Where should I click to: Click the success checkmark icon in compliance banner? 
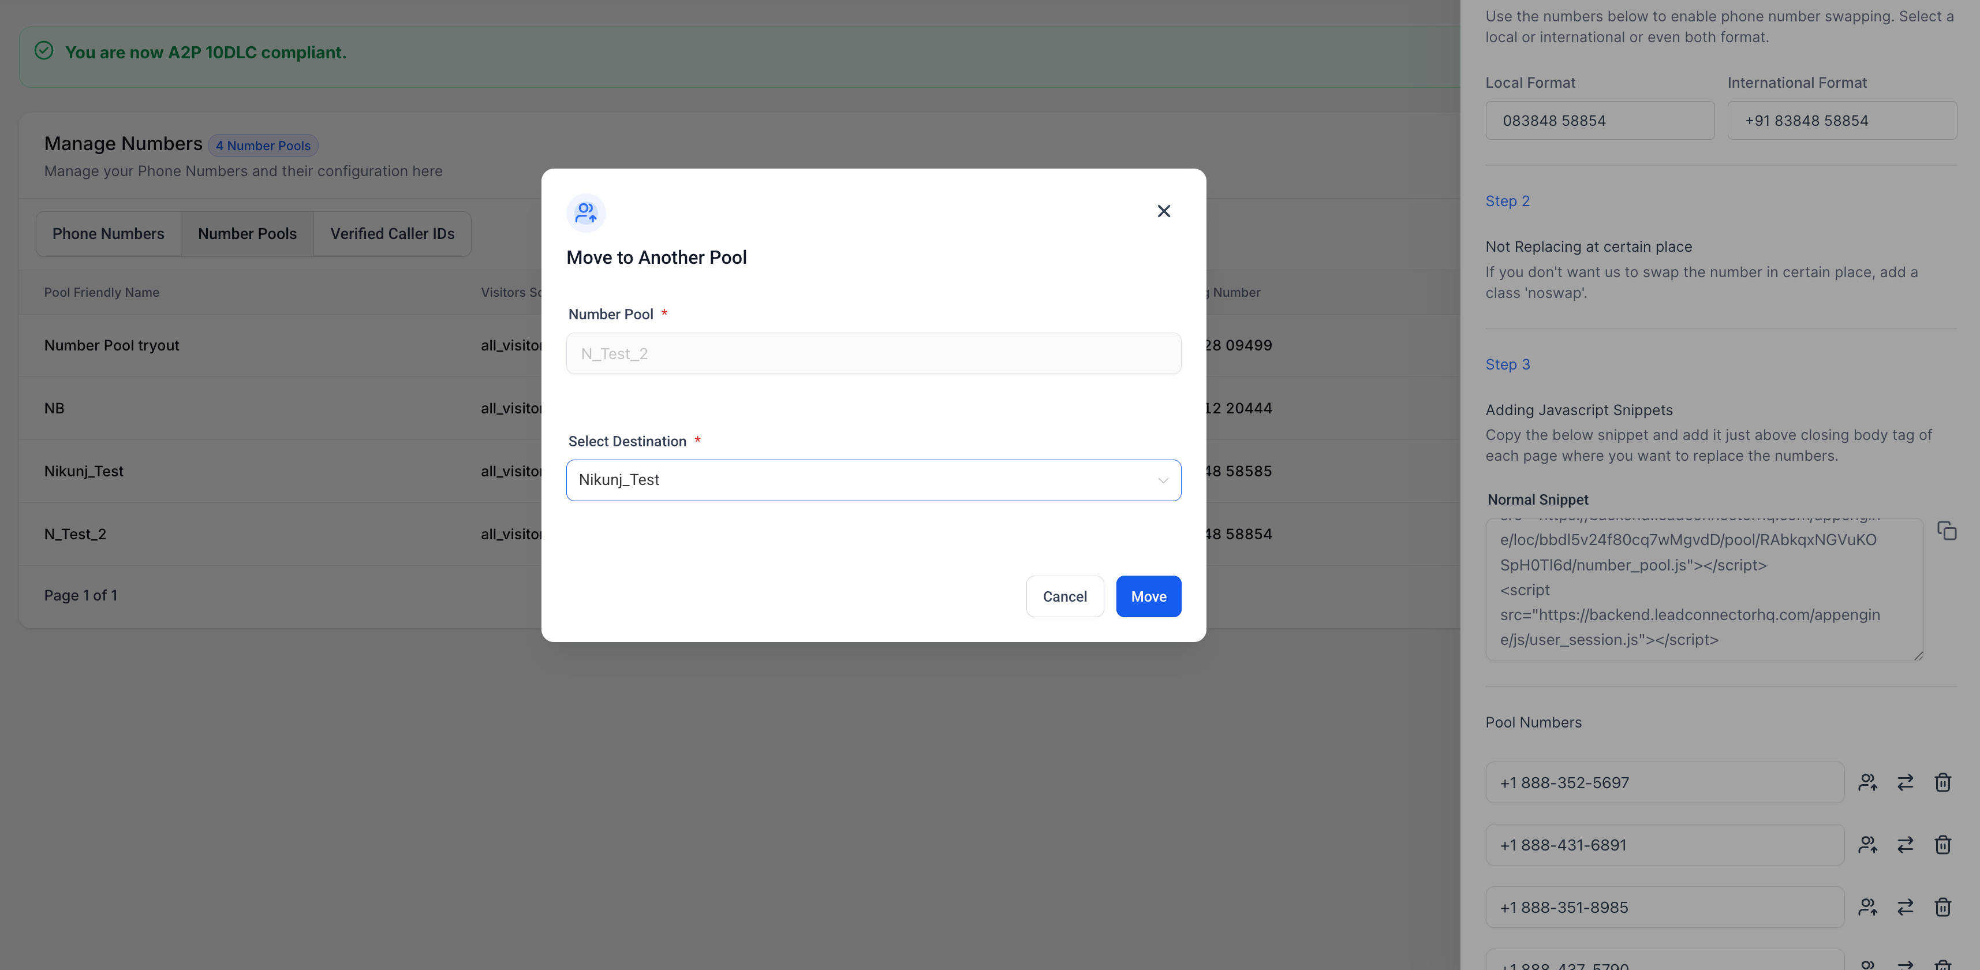click(x=44, y=51)
